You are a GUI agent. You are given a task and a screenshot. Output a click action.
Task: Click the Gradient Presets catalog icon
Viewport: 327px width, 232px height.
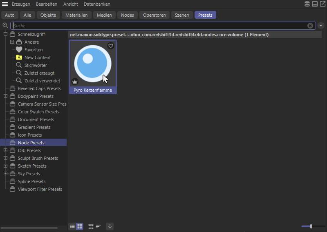[x=13, y=127]
